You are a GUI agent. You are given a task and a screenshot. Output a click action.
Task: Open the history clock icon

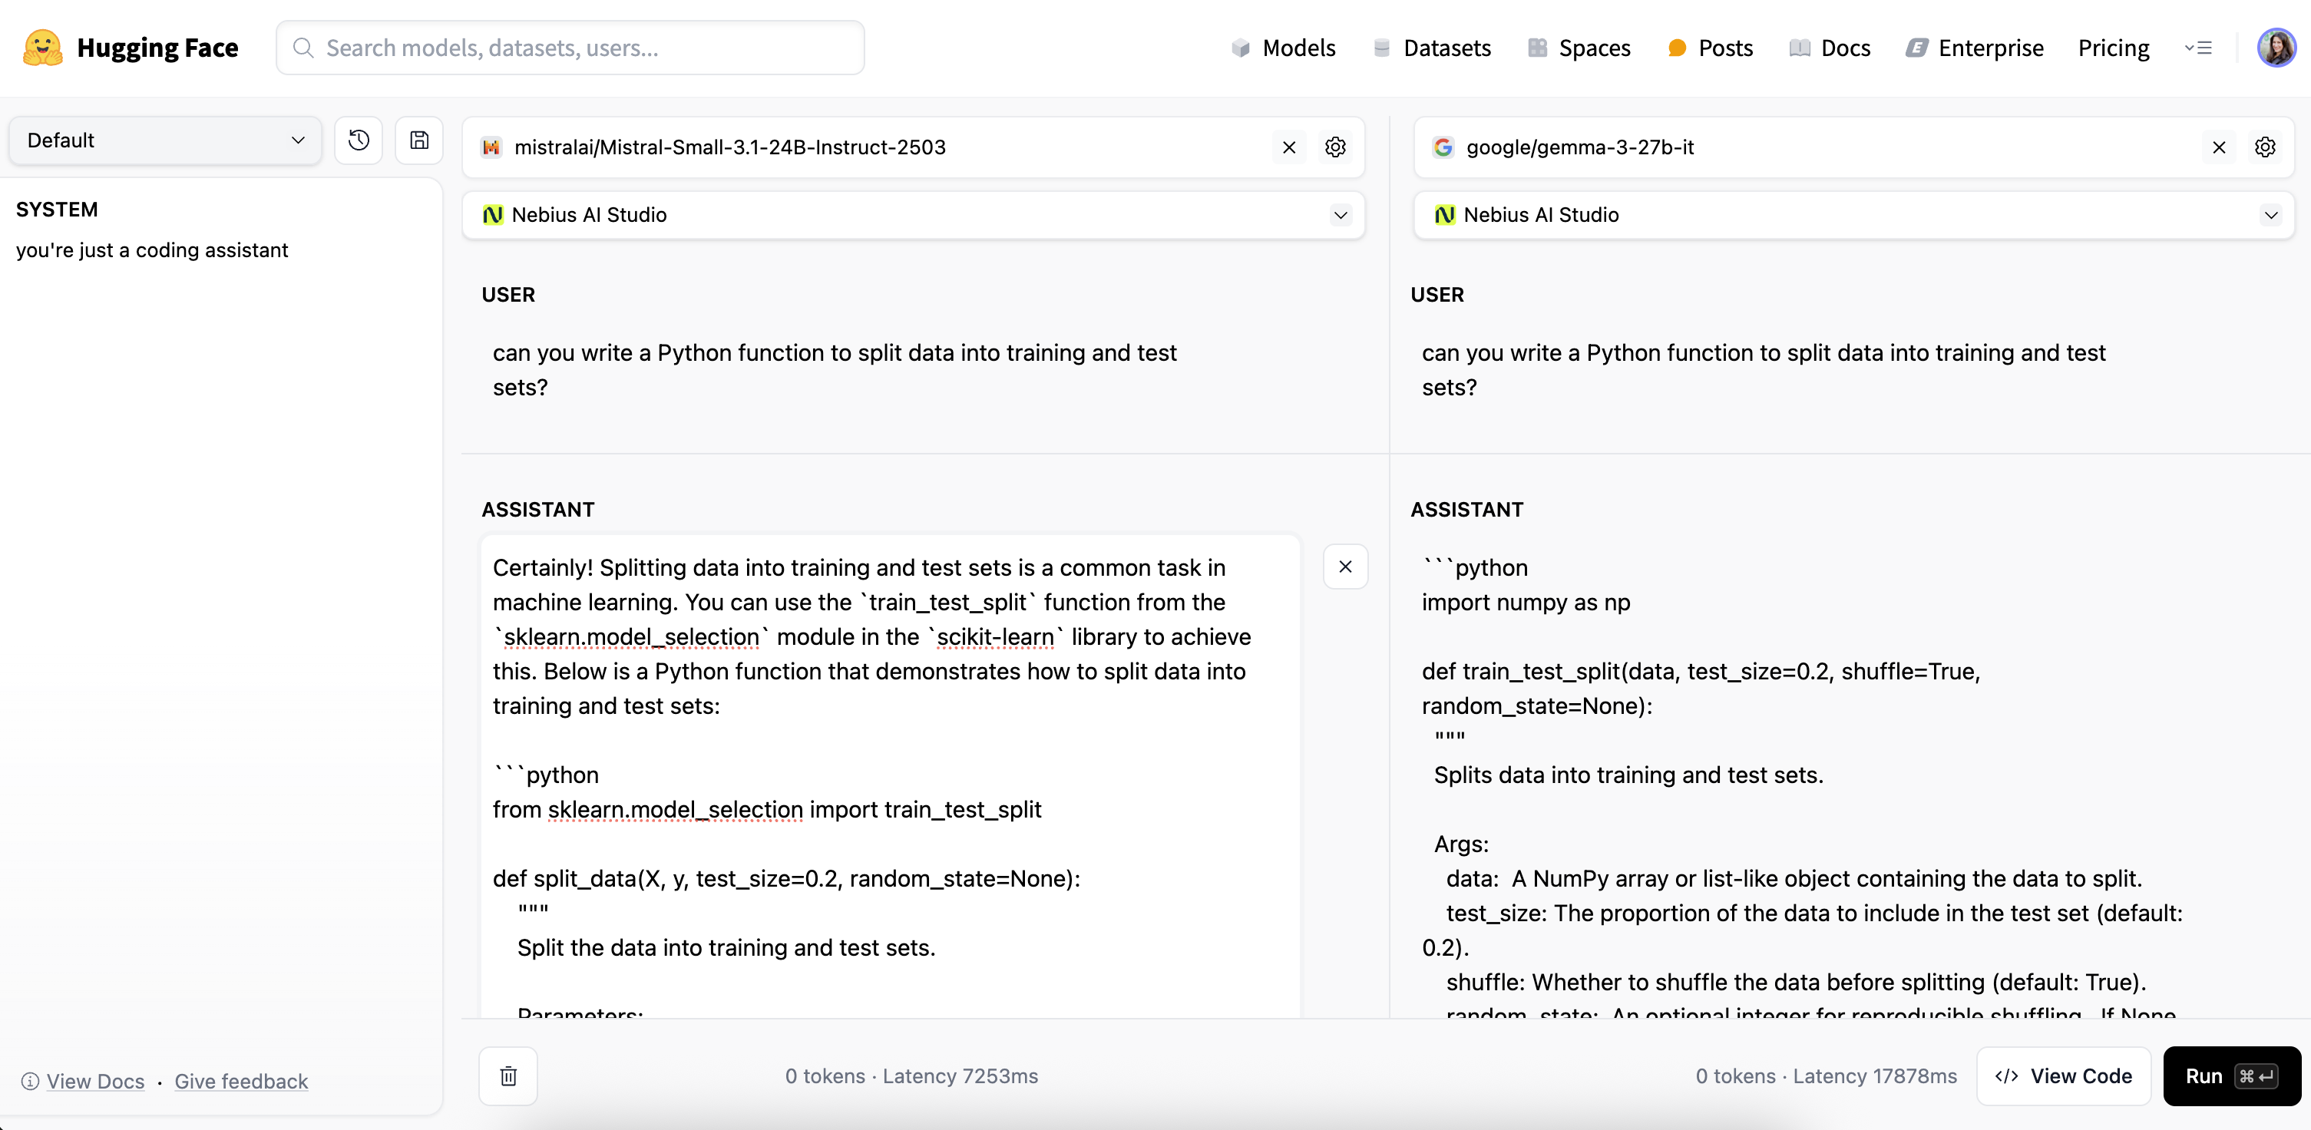359,140
